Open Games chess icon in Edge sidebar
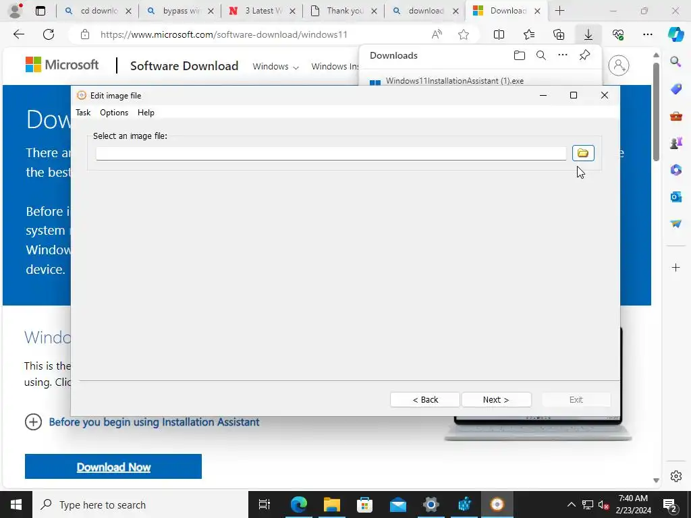 coord(675,143)
